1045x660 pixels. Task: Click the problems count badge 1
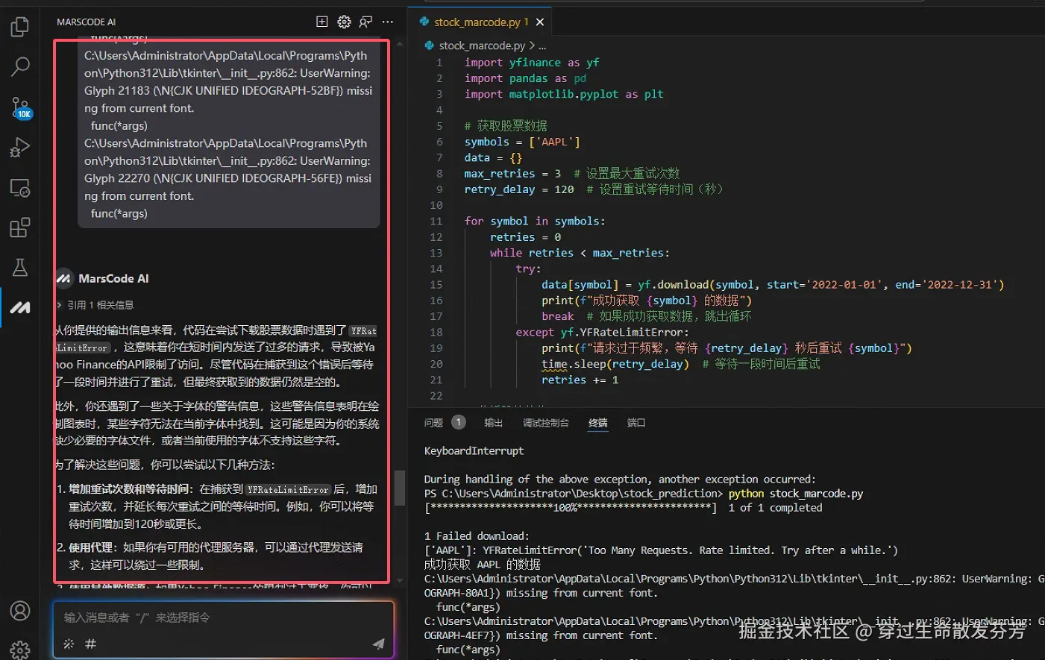click(x=459, y=422)
